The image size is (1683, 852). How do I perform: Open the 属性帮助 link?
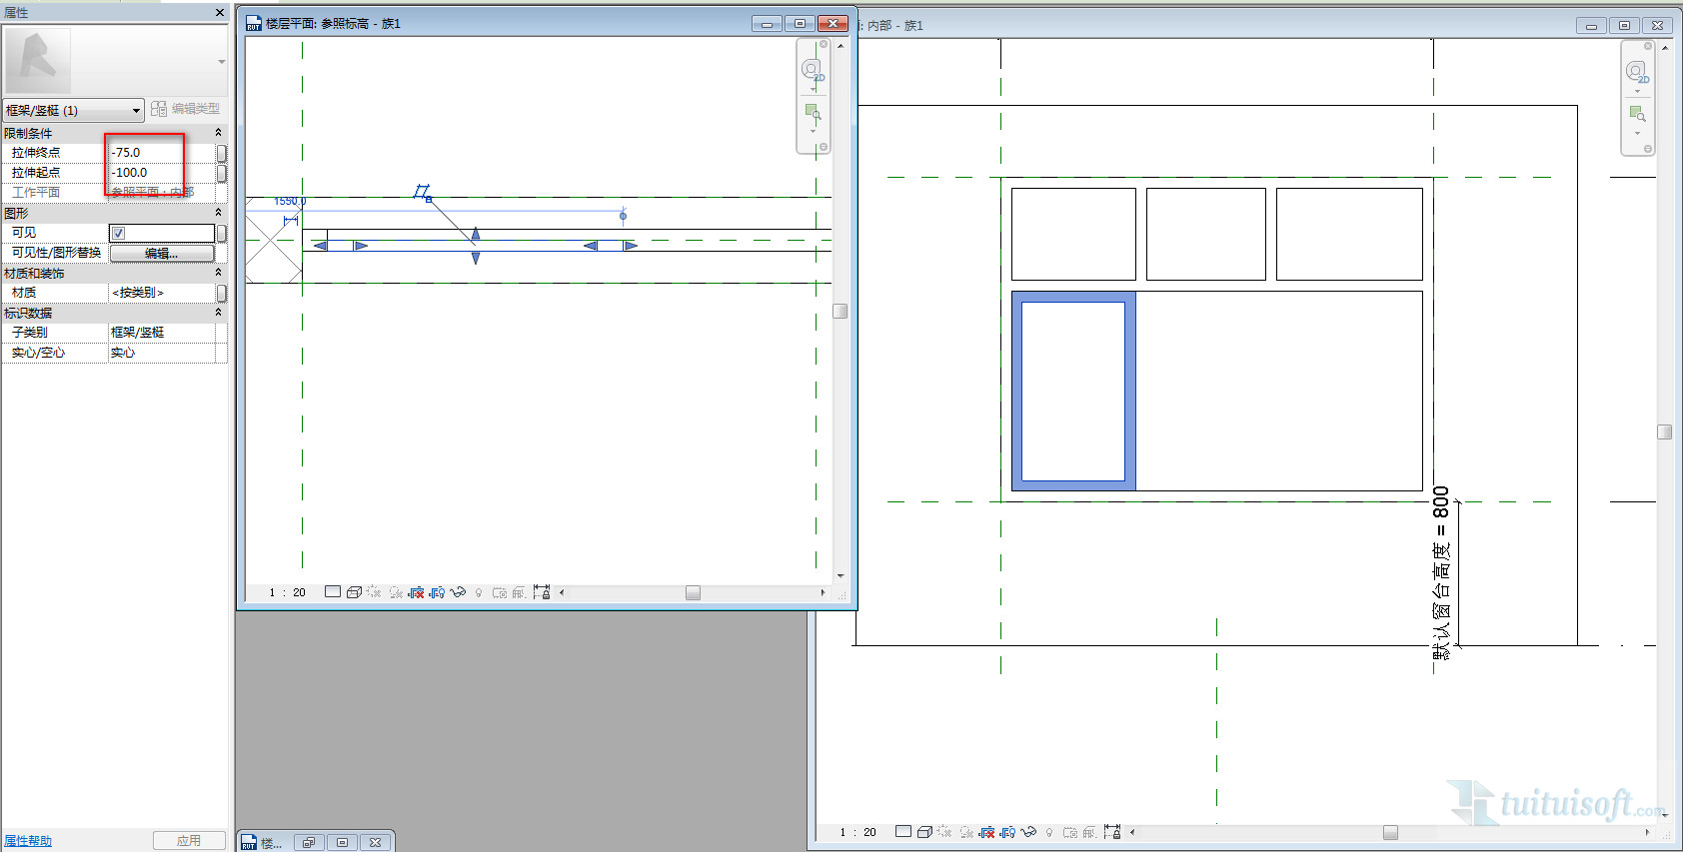[28, 841]
